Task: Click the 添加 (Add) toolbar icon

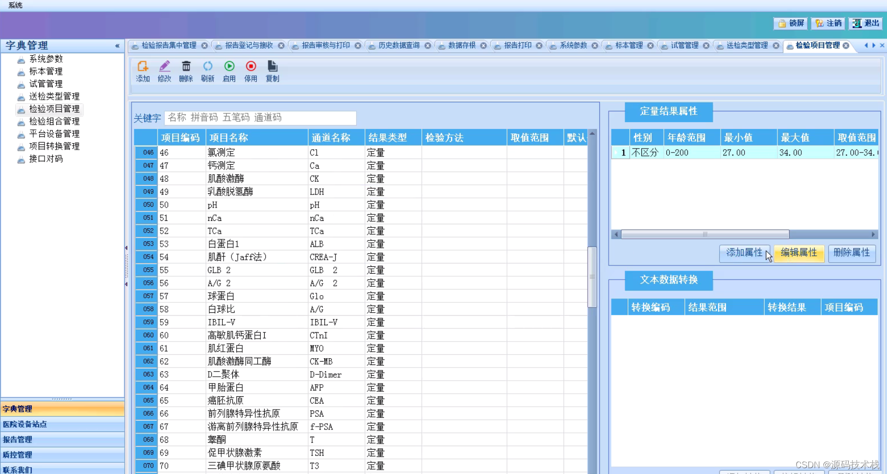Action: tap(143, 71)
